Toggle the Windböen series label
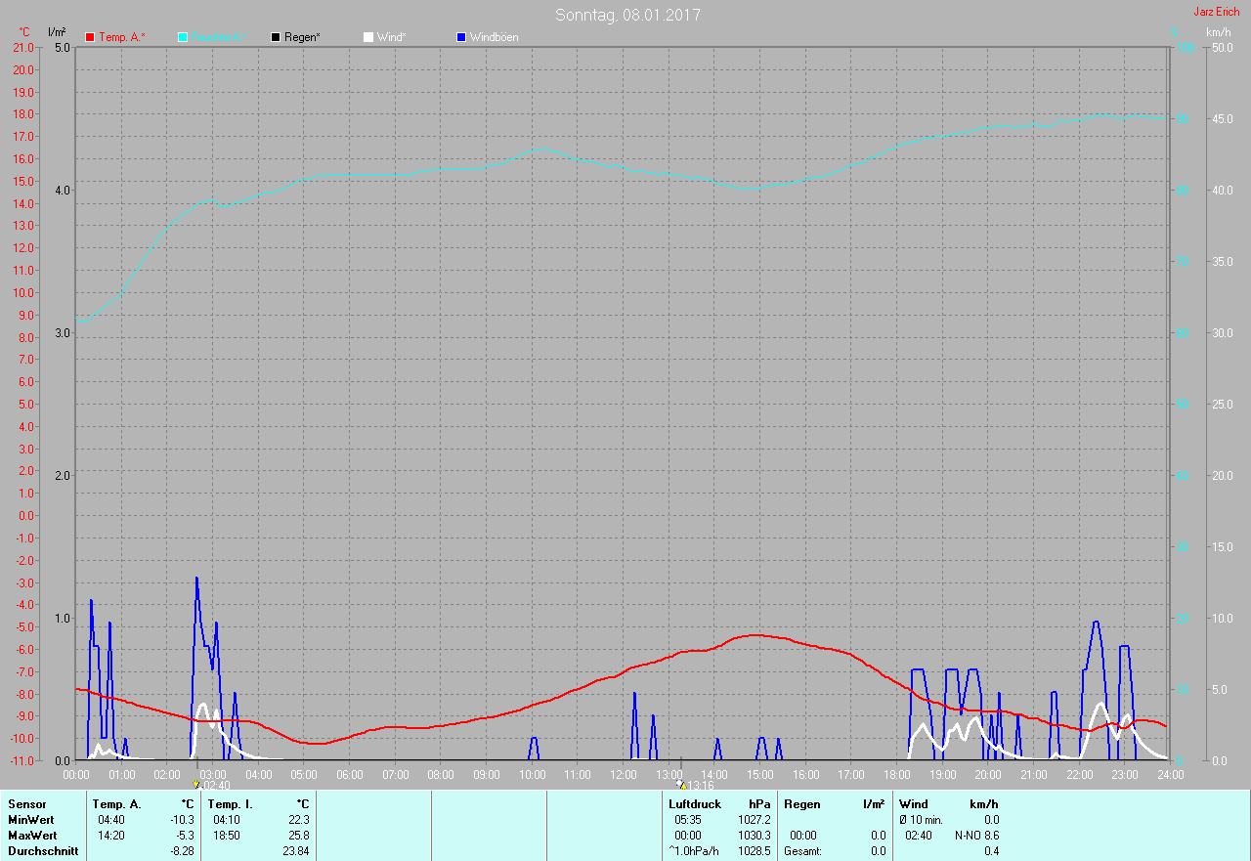This screenshot has height=861, width=1251. [494, 37]
